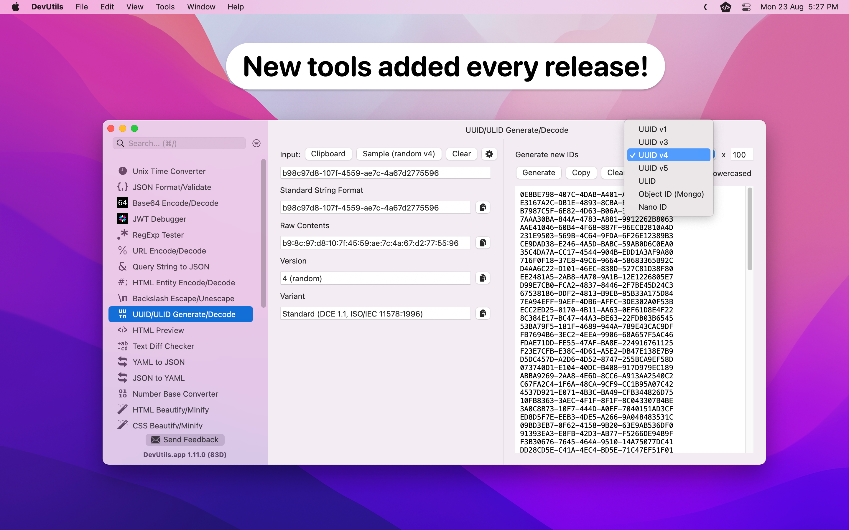Open DevUtils menu bar status icon
Image resolution: width=849 pixels, height=530 pixels.
click(725, 7)
